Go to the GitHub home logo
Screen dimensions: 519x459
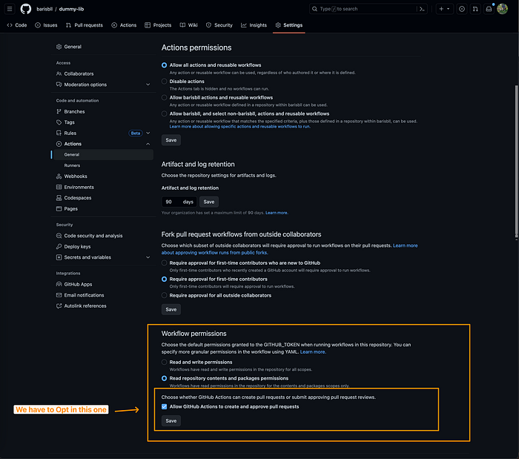click(26, 9)
